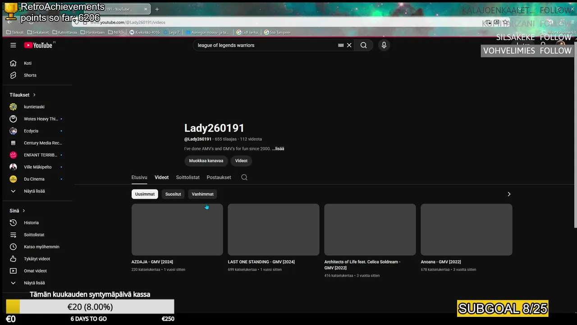577x325 pixels.
Task: Click LAST ONE STANDING video thumbnail
Action: (x=274, y=229)
